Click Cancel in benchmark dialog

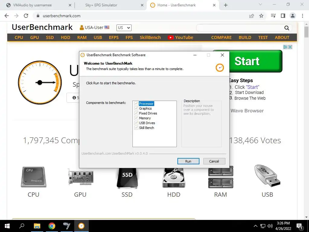pos(214,161)
